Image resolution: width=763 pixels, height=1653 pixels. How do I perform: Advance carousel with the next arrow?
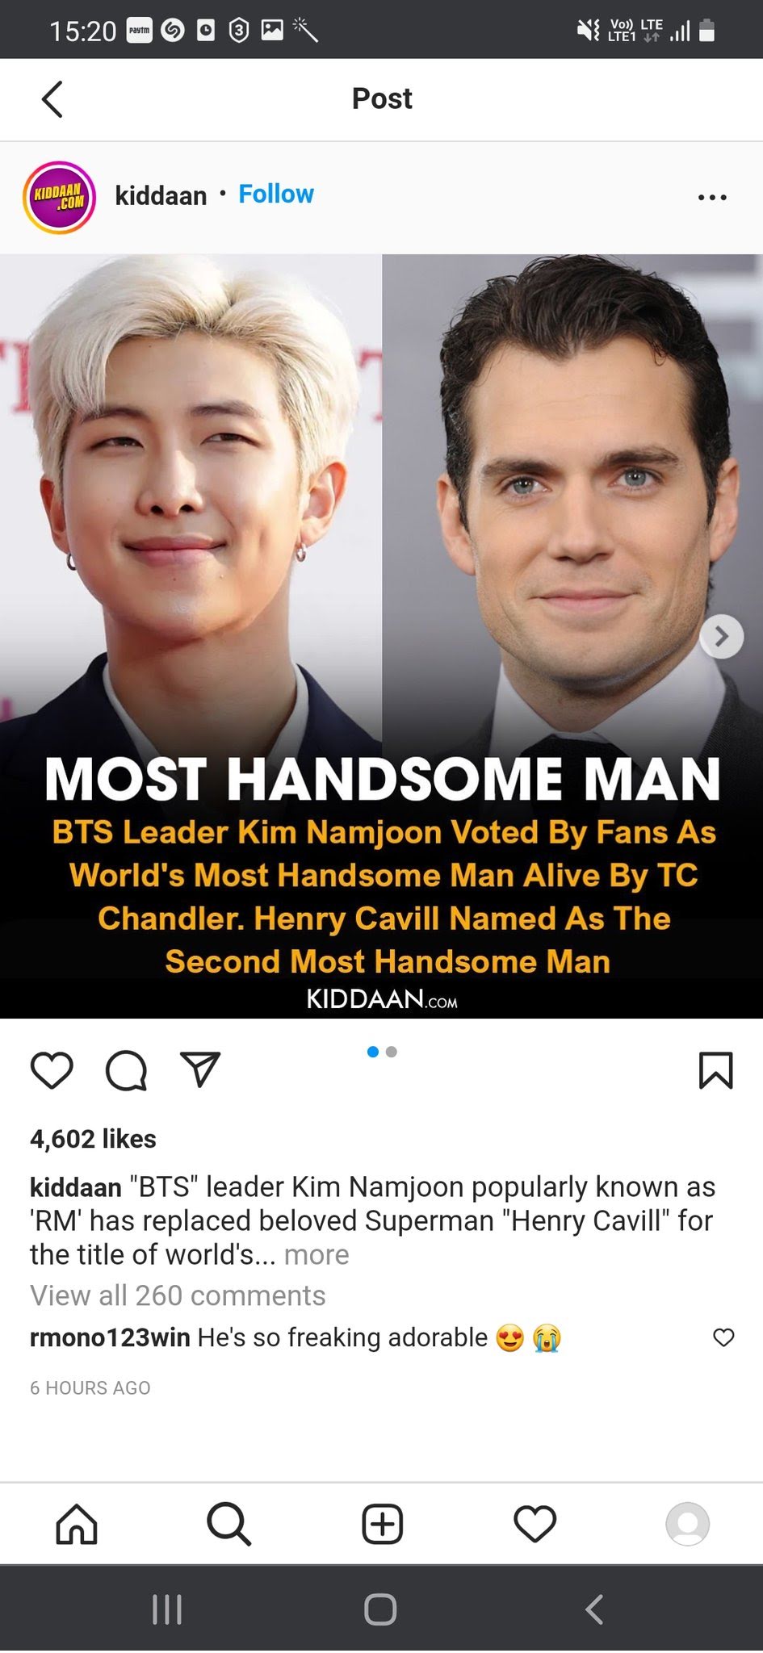[x=721, y=637]
